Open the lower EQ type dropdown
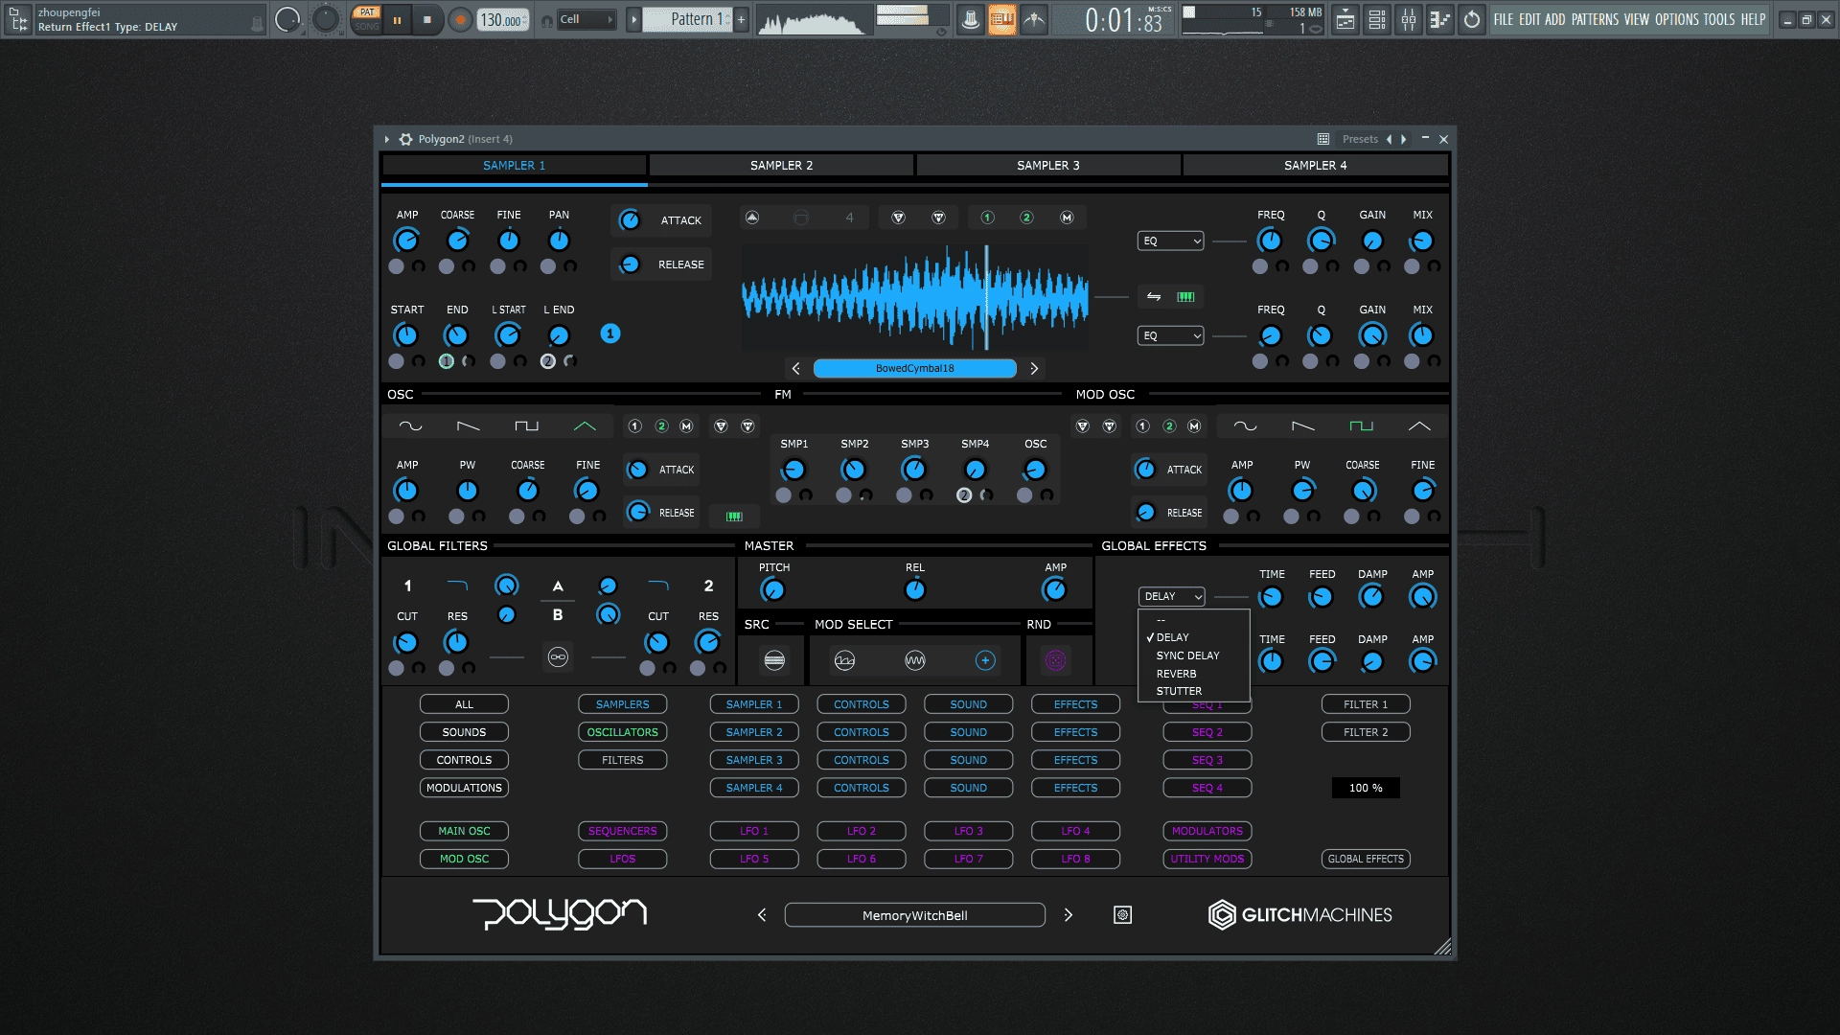The image size is (1840, 1035). pyautogui.click(x=1171, y=335)
